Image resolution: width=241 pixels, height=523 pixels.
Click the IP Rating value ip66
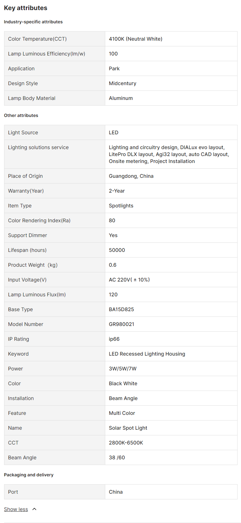[x=114, y=339]
